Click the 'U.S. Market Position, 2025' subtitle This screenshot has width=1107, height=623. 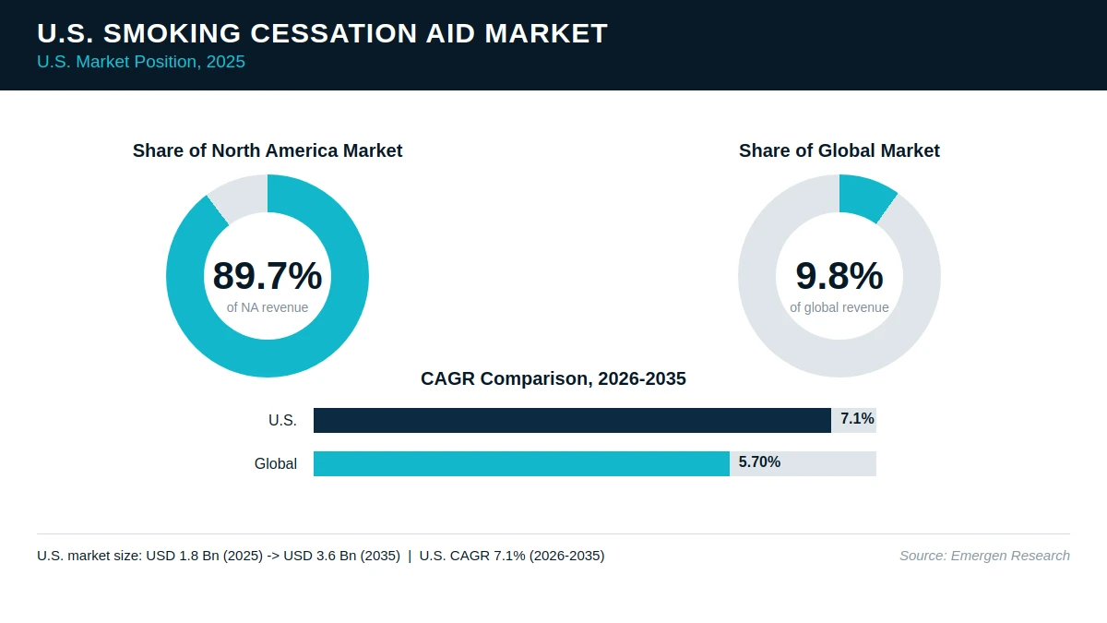click(141, 63)
